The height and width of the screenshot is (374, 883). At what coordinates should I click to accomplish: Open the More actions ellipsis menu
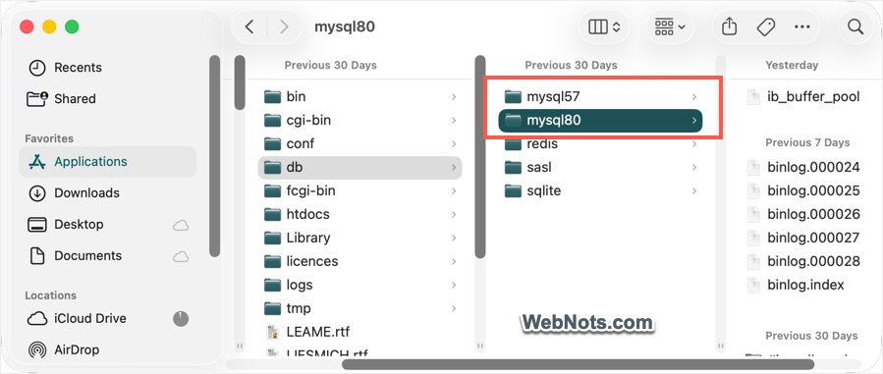coord(801,27)
